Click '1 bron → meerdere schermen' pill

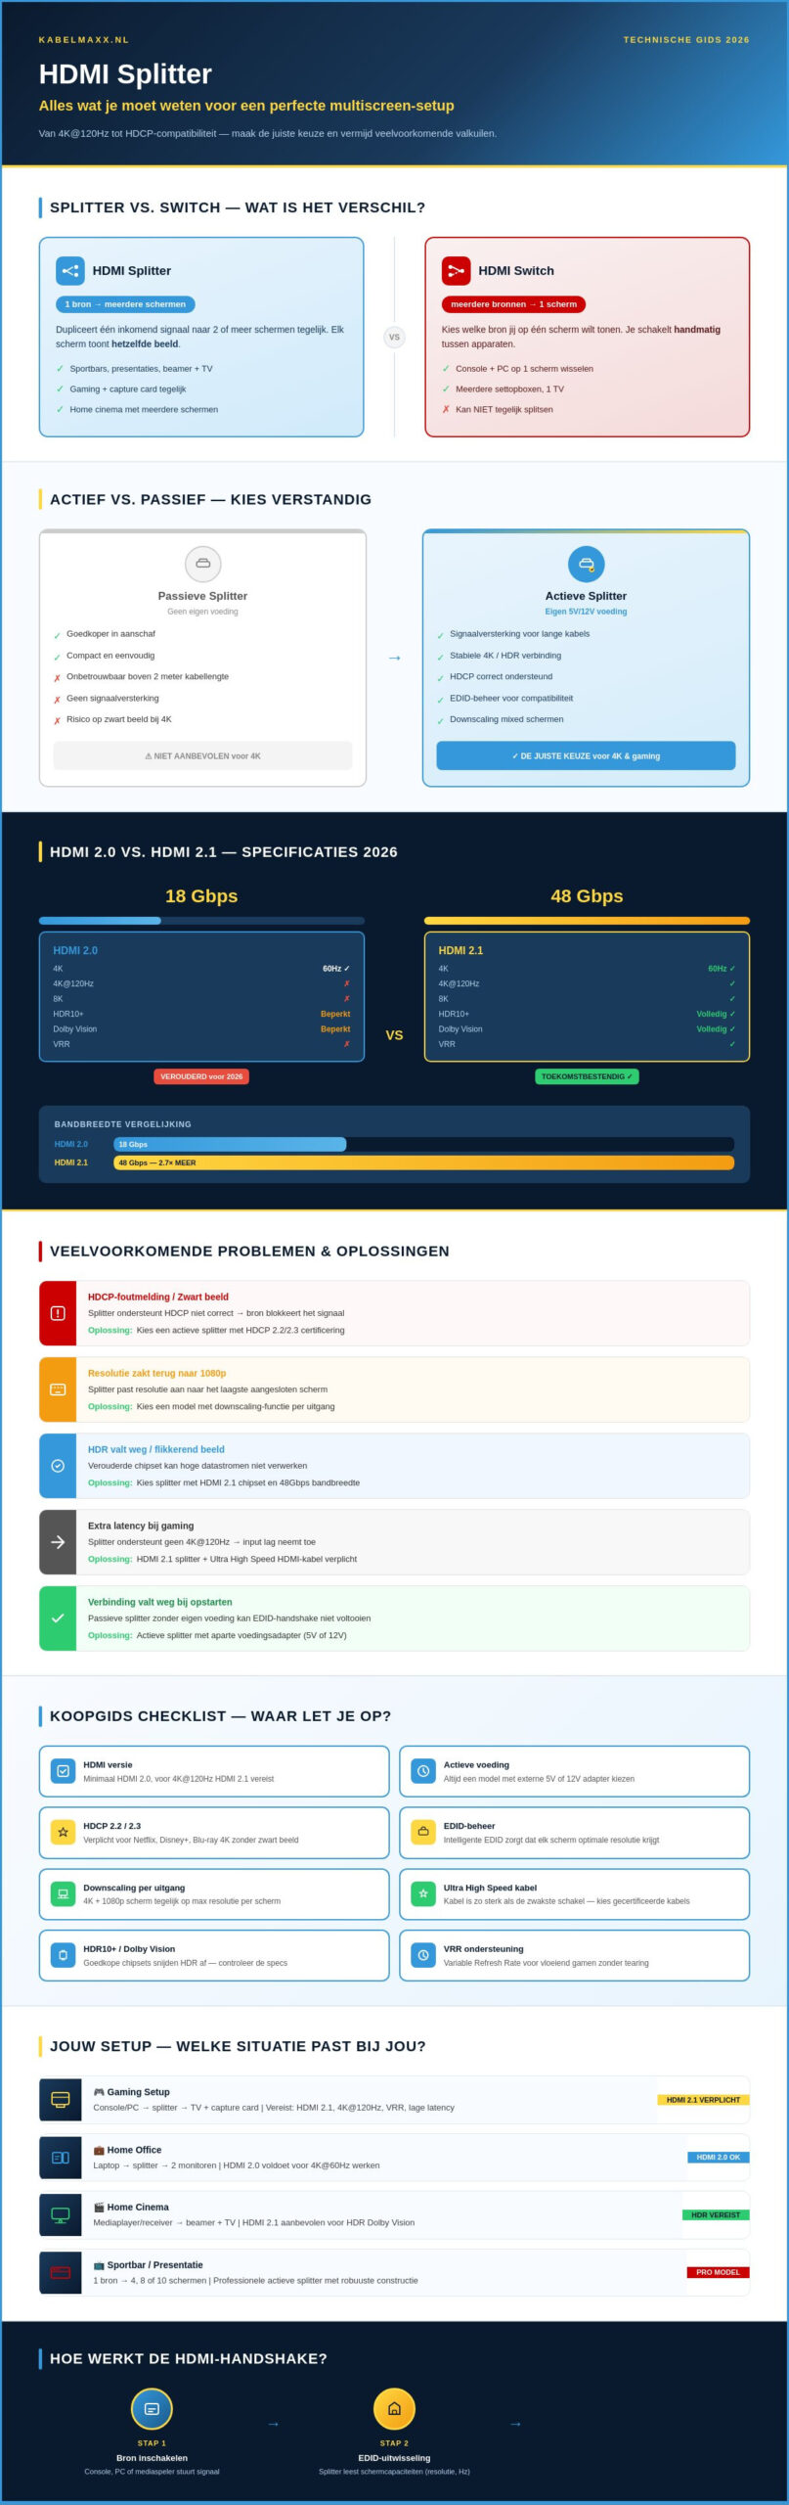(x=125, y=304)
